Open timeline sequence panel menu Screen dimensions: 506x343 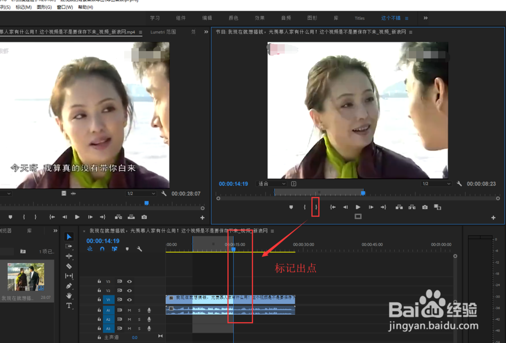(272, 231)
